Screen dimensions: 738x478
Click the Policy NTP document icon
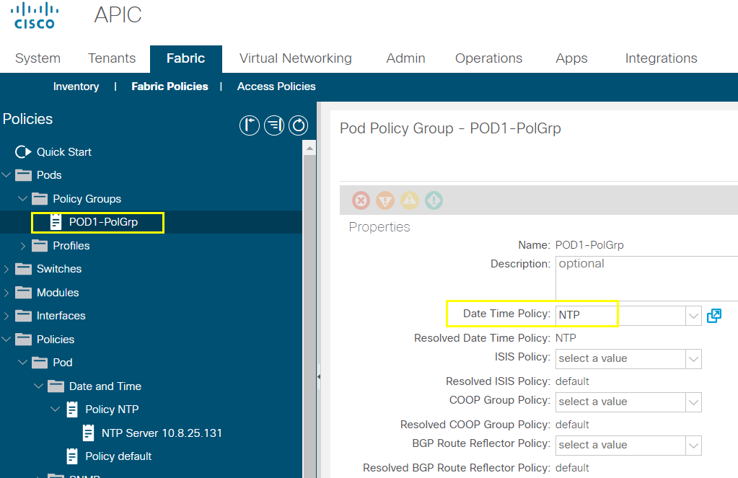click(x=72, y=410)
